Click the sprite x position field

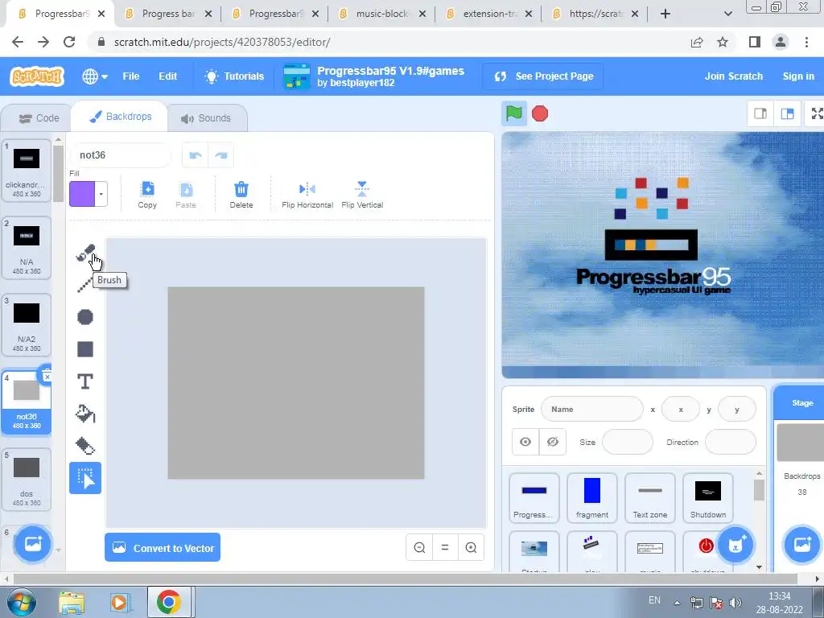681,410
